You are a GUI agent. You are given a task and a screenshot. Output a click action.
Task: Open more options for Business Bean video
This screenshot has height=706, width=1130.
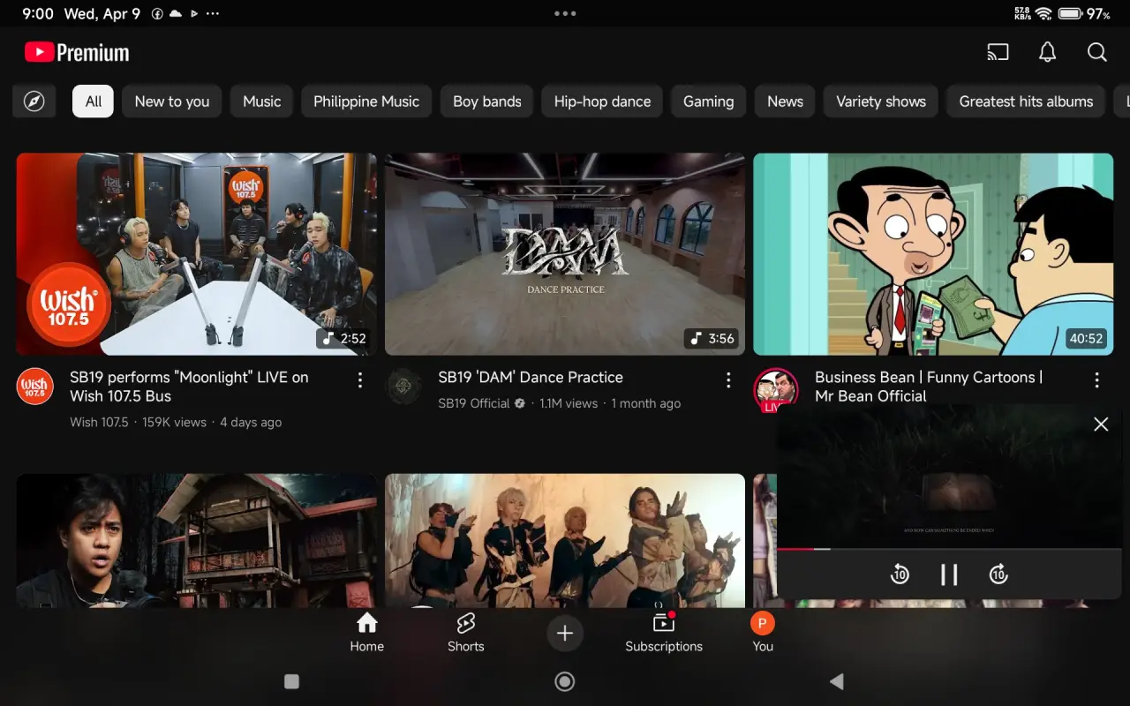1096,380
